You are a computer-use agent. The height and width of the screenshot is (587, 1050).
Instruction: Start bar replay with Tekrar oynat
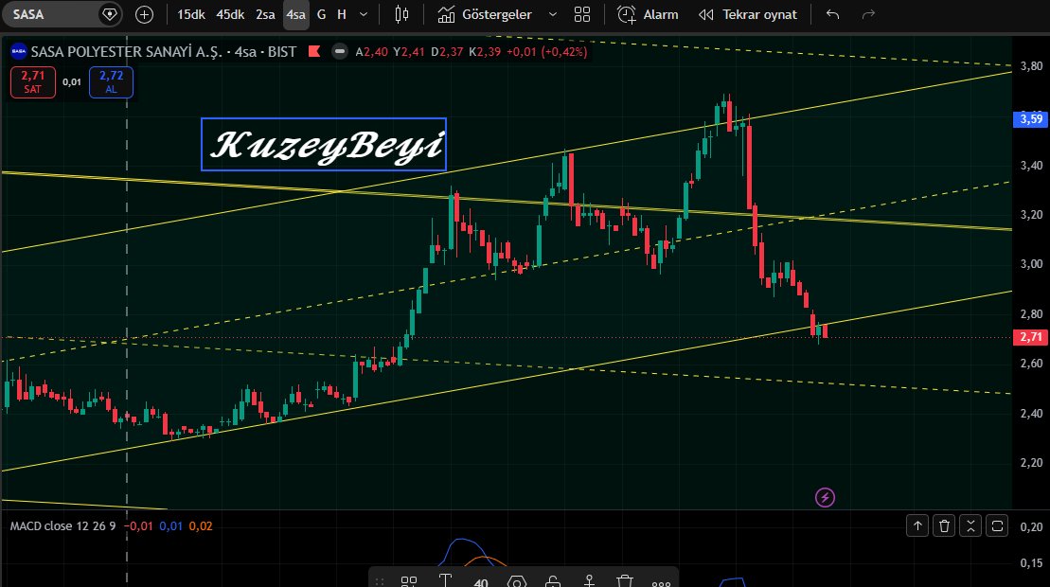pyautogui.click(x=748, y=14)
